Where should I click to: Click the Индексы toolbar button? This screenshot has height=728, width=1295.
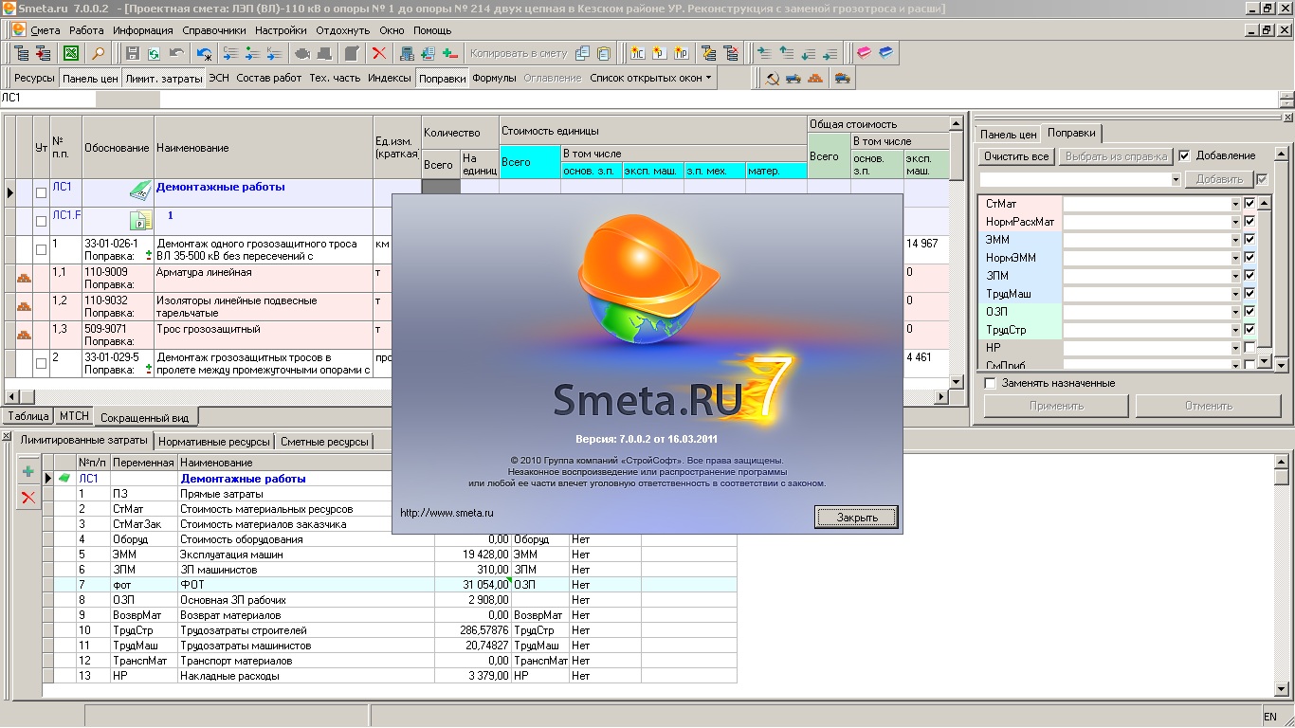390,78
